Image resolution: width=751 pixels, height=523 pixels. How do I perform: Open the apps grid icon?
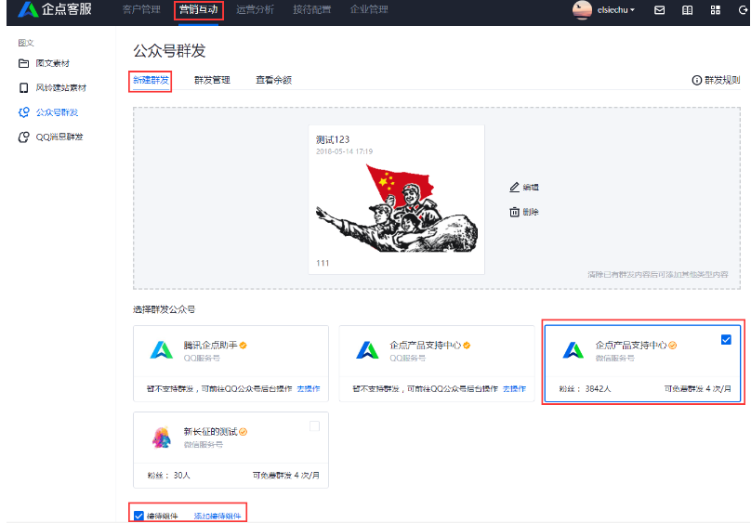tap(716, 10)
